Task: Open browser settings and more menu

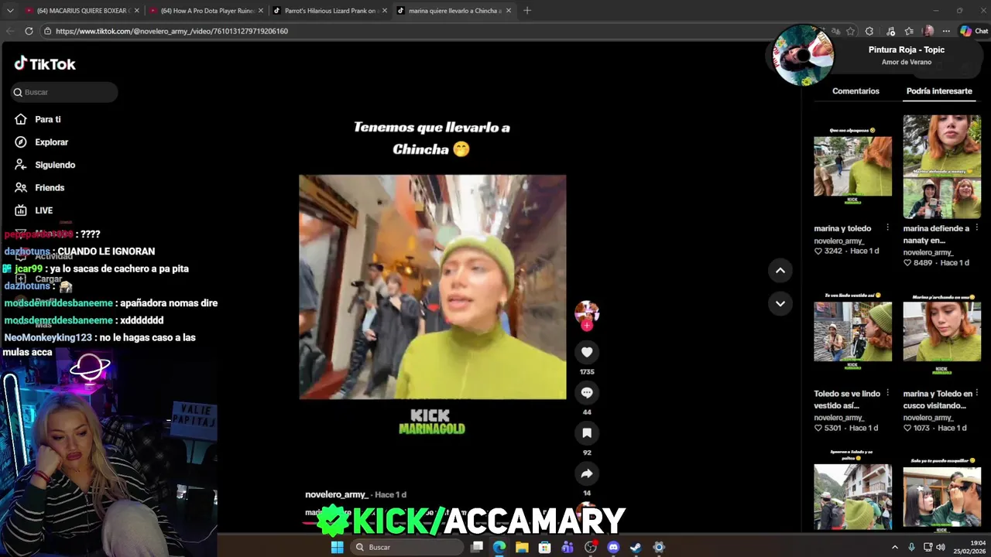Action: tap(946, 31)
